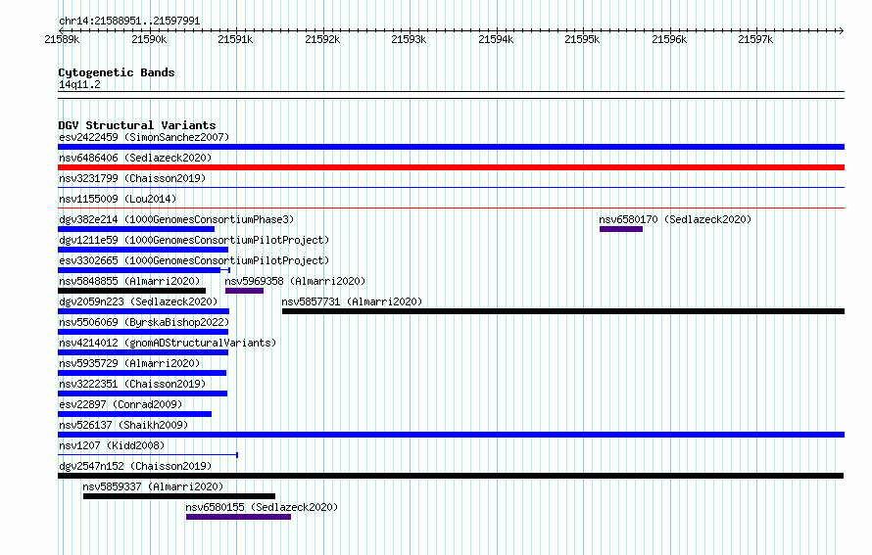The image size is (872, 555).
Task: Open the esv22897 (Conrad2009) label
Action: point(121,404)
